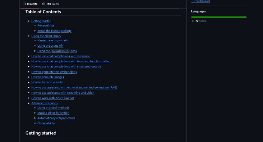Click the 'Languages' sidebar heading
The height and width of the screenshot is (142, 263).
click(199, 12)
